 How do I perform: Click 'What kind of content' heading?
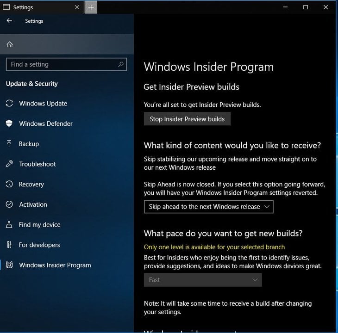click(x=232, y=145)
